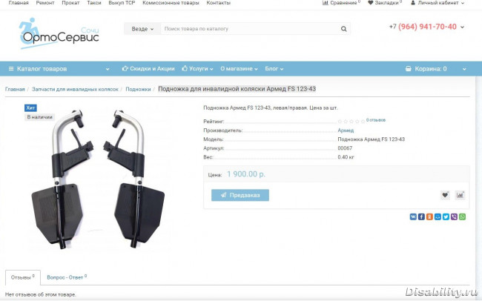
Task: Select model text Подножка Армед FS 123-43
Action: (x=371, y=139)
